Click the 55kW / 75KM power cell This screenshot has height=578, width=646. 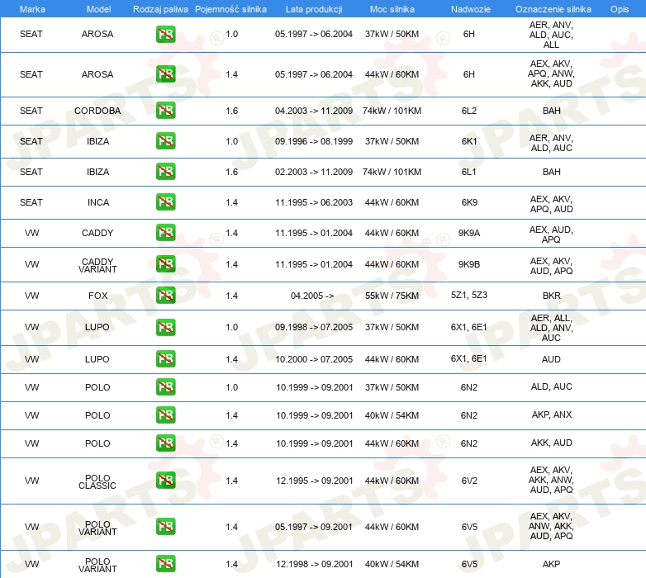pyautogui.click(x=392, y=296)
